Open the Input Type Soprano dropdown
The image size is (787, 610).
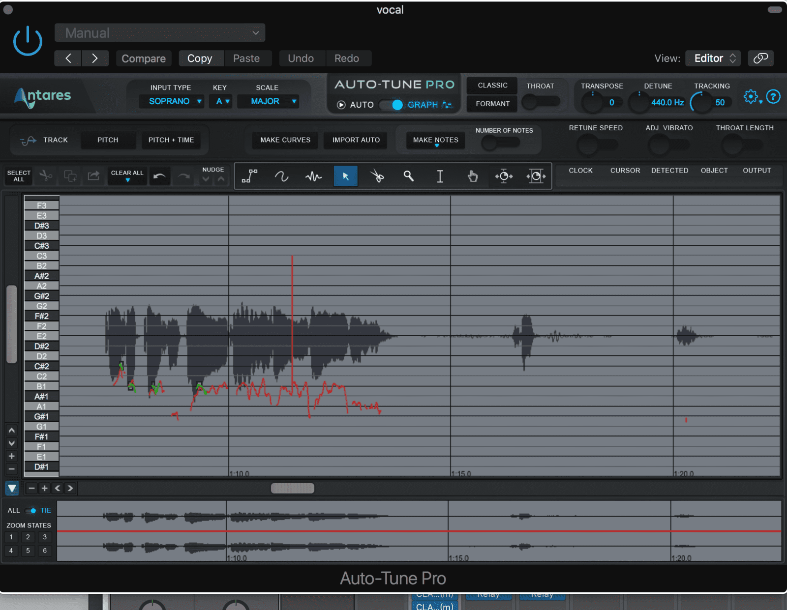click(x=172, y=101)
